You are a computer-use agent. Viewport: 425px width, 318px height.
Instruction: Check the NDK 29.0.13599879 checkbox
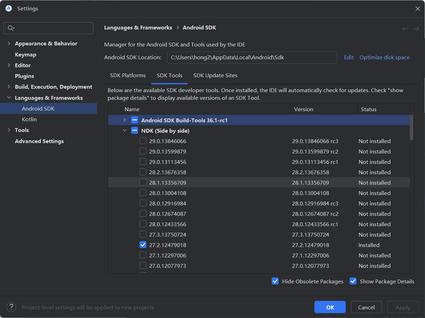143,151
